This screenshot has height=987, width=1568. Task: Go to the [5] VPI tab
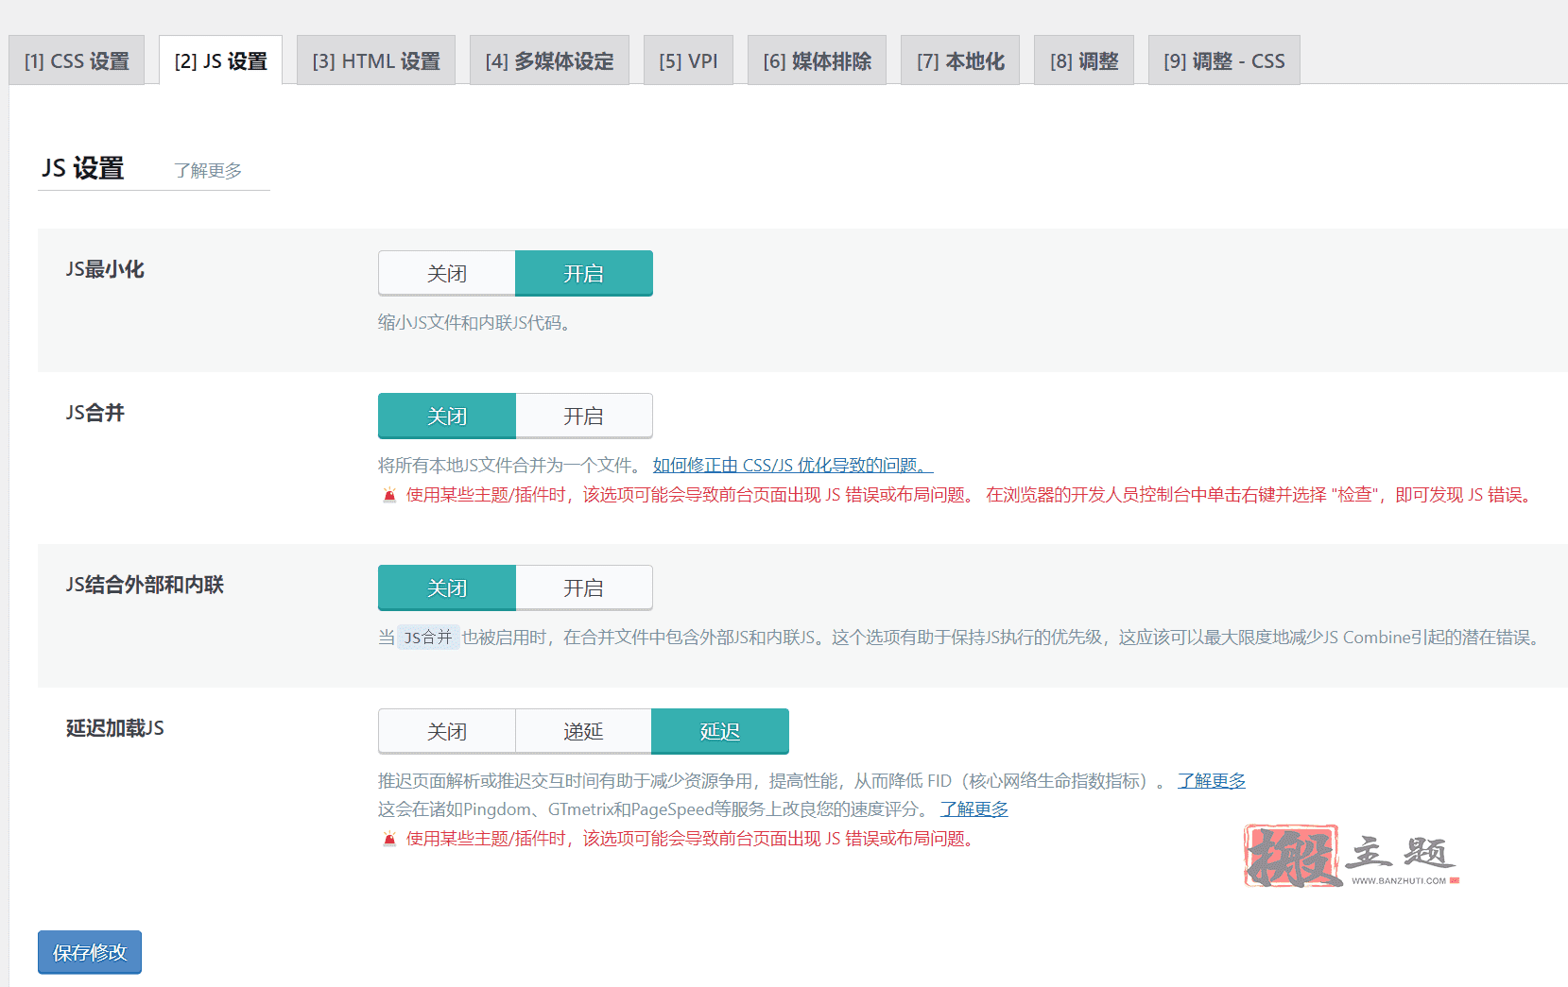688,60
